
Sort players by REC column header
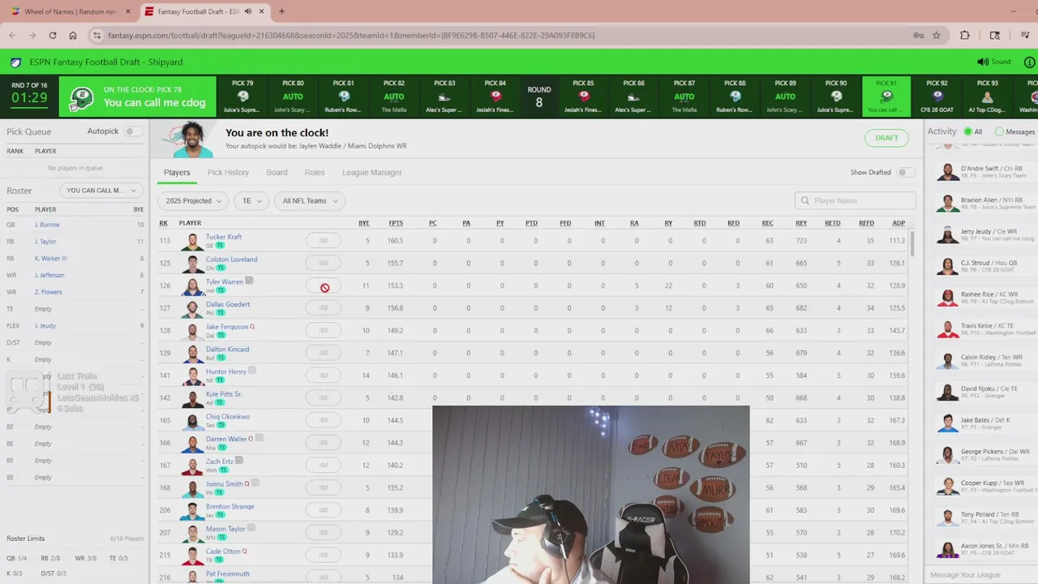(767, 223)
